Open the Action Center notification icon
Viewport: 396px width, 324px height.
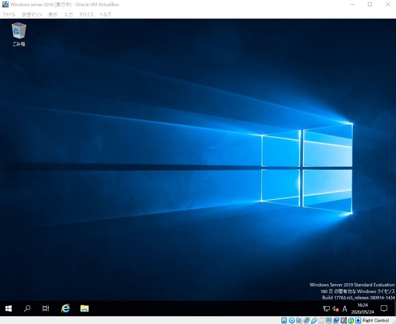pyautogui.click(x=384, y=308)
